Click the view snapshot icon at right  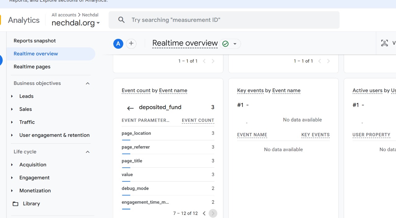click(x=384, y=43)
